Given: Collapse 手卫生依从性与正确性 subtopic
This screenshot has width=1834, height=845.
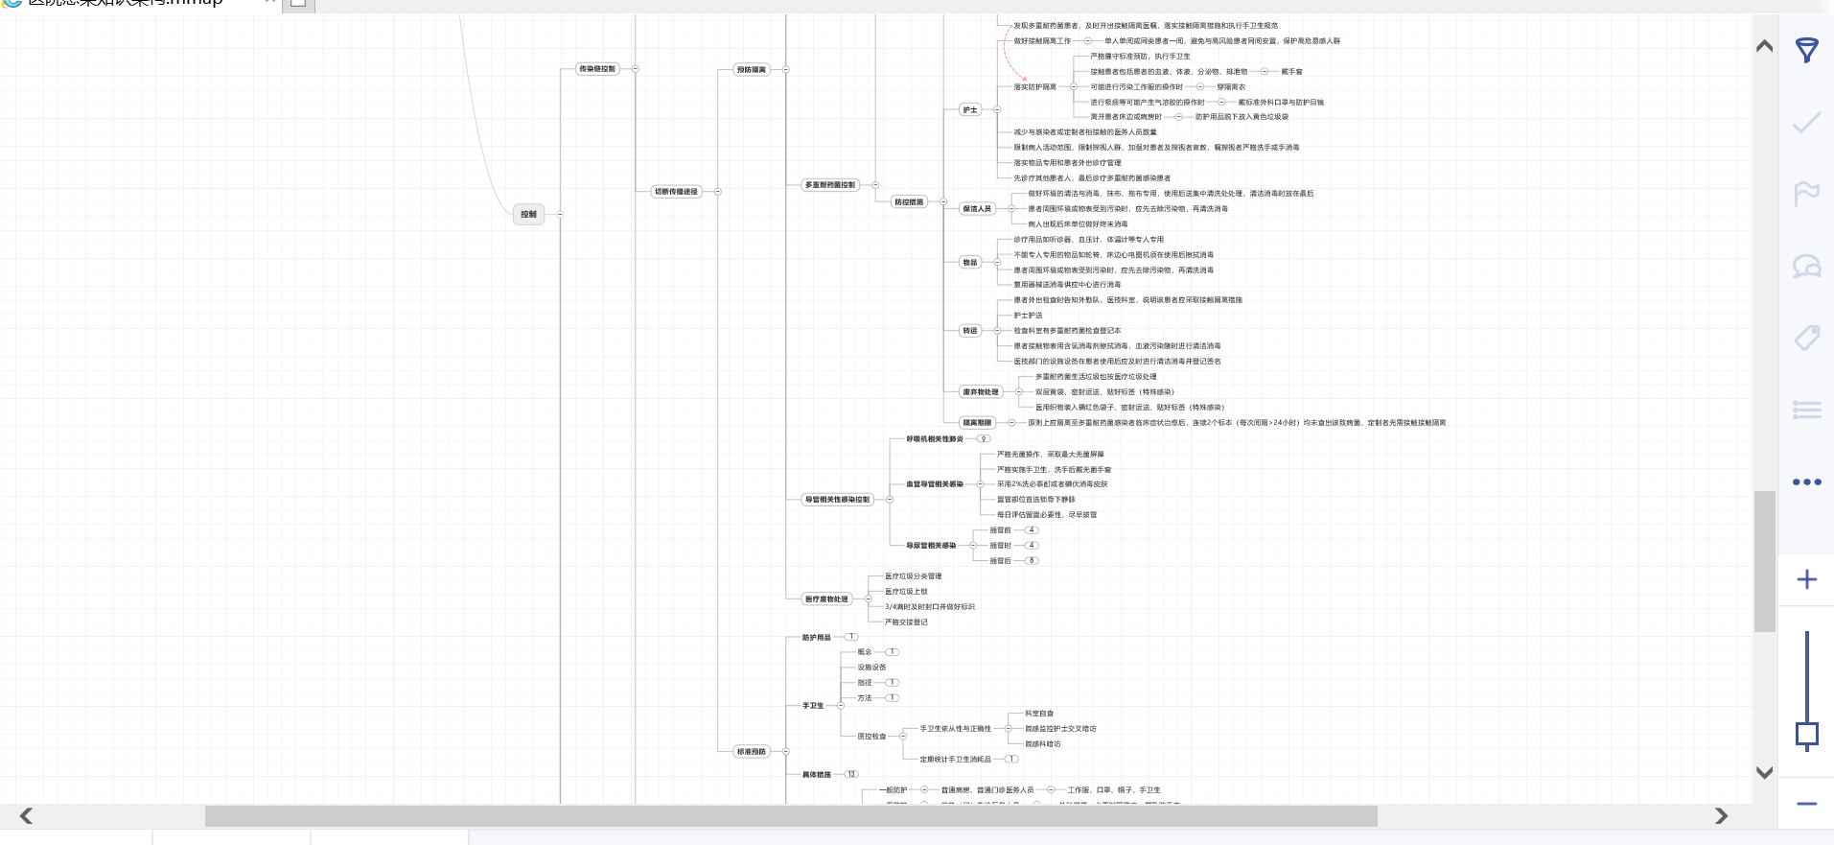Looking at the screenshot, I should tap(1008, 729).
